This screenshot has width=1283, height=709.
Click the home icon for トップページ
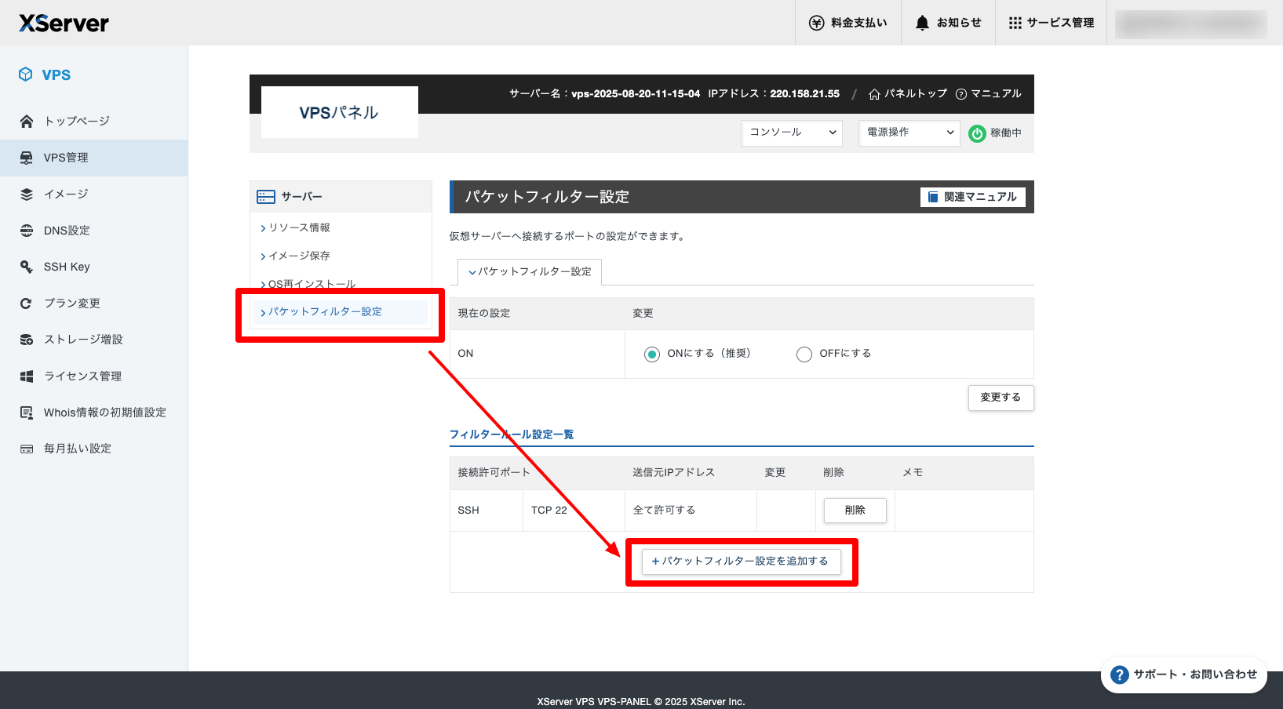point(27,121)
